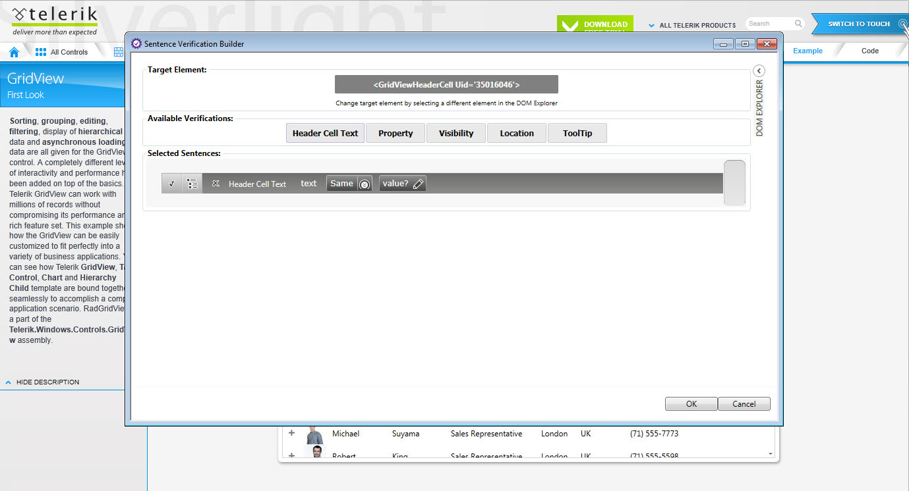Confirm the dialog with OK
The height and width of the screenshot is (491, 909).
(691, 404)
